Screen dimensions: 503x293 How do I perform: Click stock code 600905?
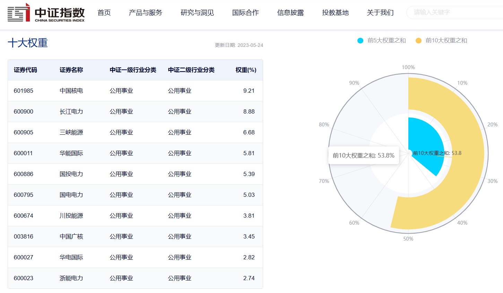pos(24,132)
